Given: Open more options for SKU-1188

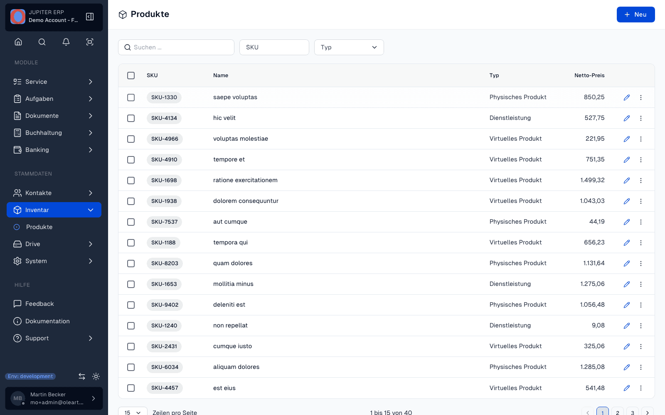Looking at the screenshot, I should [x=641, y=243].
